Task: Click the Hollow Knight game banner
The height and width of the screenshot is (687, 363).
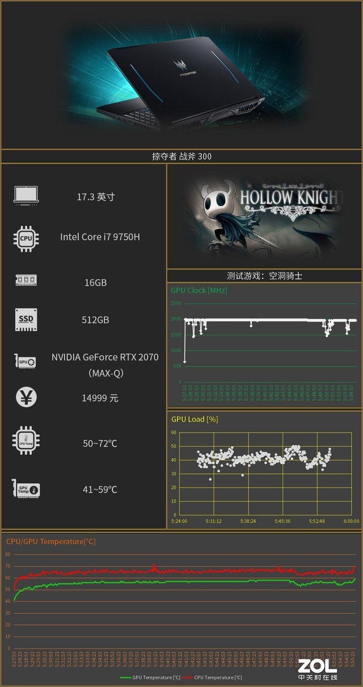Action: [x=264, y=216]
